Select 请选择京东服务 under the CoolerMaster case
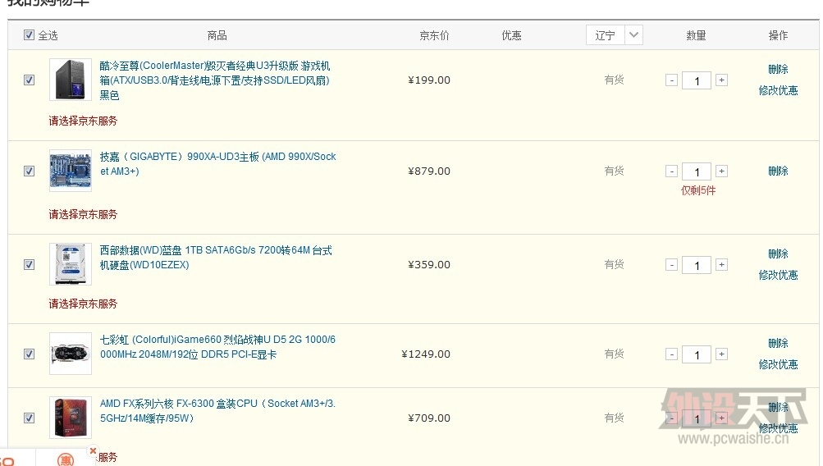The height and width of the screenshot is (466, 823). [x=83, y=121]
